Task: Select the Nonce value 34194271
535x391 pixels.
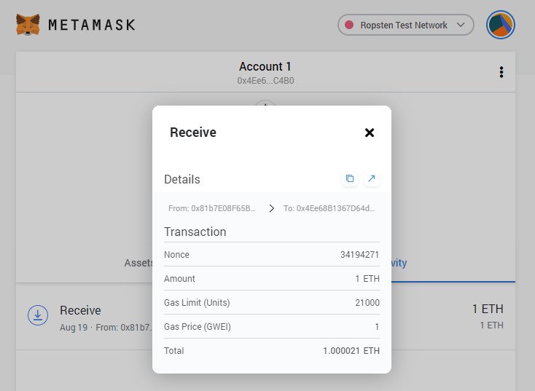Action: coord(359,255)
